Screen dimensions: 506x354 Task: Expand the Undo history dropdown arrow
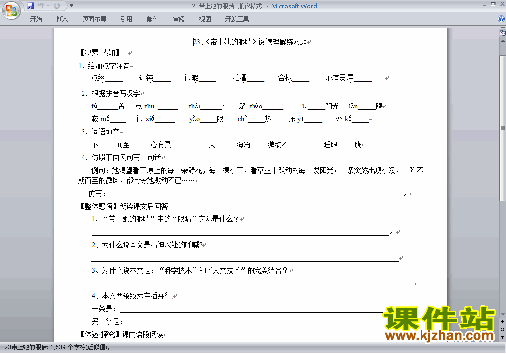pyautogui.click(x=48, y=6)
